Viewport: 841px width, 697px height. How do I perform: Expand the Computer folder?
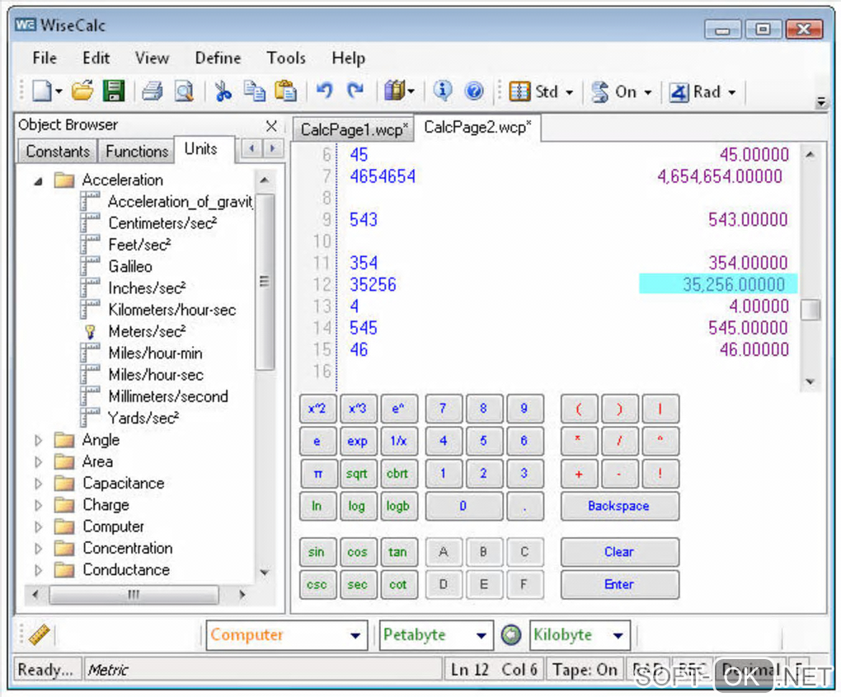[38, 526]
